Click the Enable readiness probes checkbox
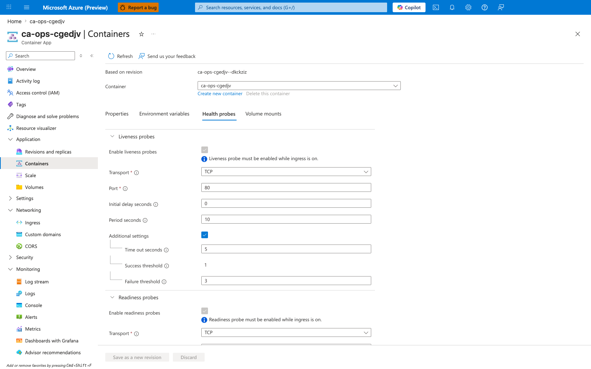 click(205, 311)
